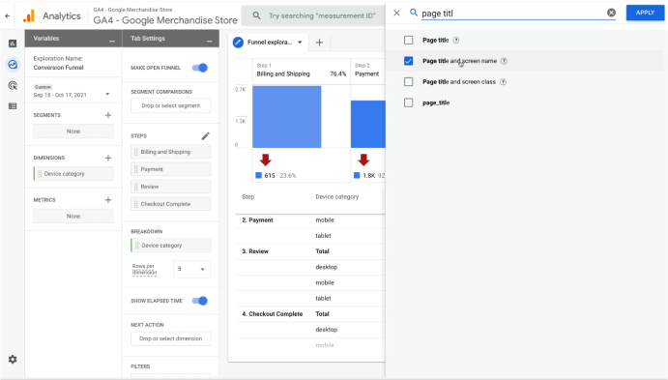Open the Advertising icon in sidebar
Viewport: 668px width, 380px height.
coord(13,85)
